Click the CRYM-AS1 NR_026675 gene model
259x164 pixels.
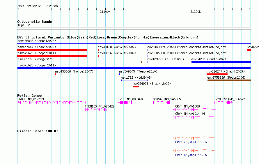click(x=223, y=103)
